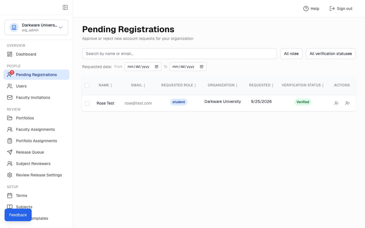Collapse the sidebar with the panel icon
The image size is (365, 228).
click(x=65, y=7)
